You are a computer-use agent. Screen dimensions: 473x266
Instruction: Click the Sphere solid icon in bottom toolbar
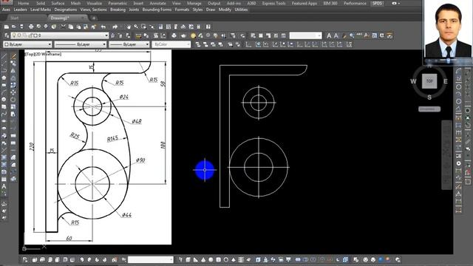coord(211,259)
